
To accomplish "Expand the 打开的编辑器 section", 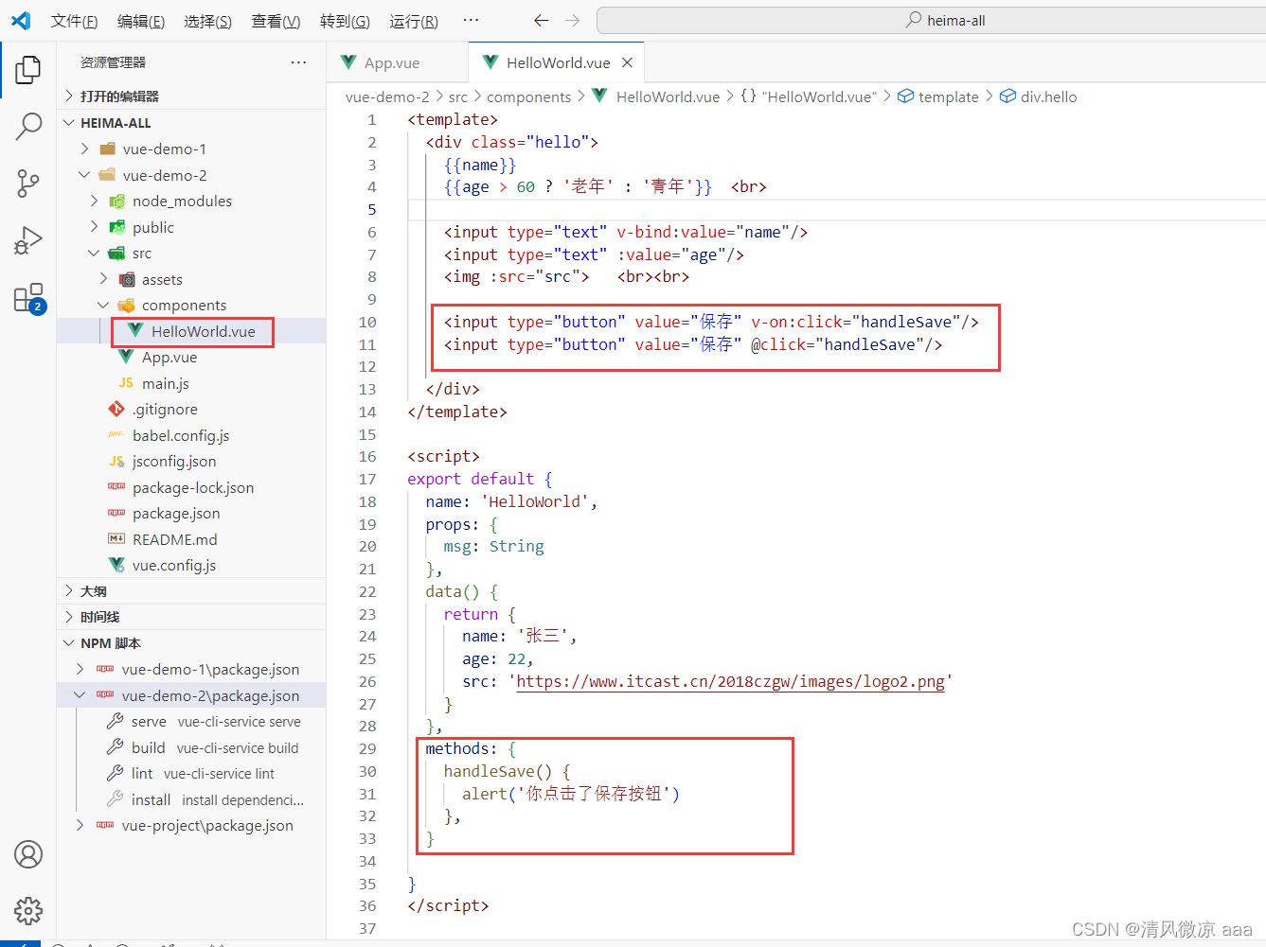I will 191,96.
